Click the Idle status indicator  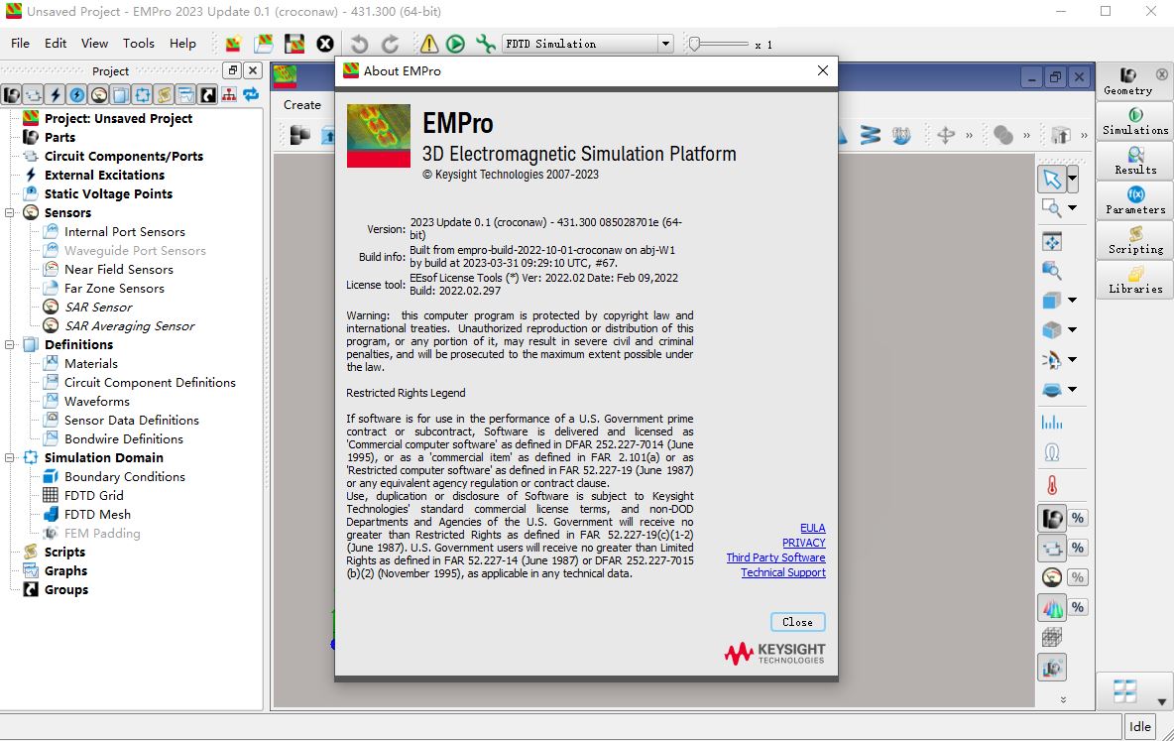click(1139, 725)
